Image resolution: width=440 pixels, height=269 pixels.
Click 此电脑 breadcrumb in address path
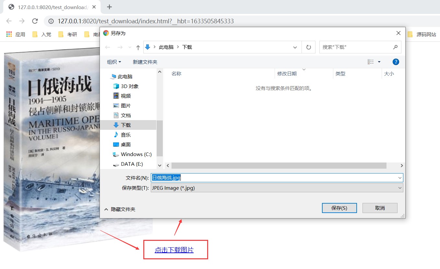coord(166,47)
